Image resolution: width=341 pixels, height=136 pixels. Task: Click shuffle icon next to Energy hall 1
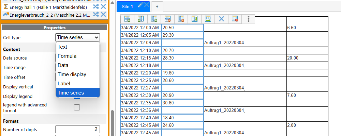coord(96,7)
